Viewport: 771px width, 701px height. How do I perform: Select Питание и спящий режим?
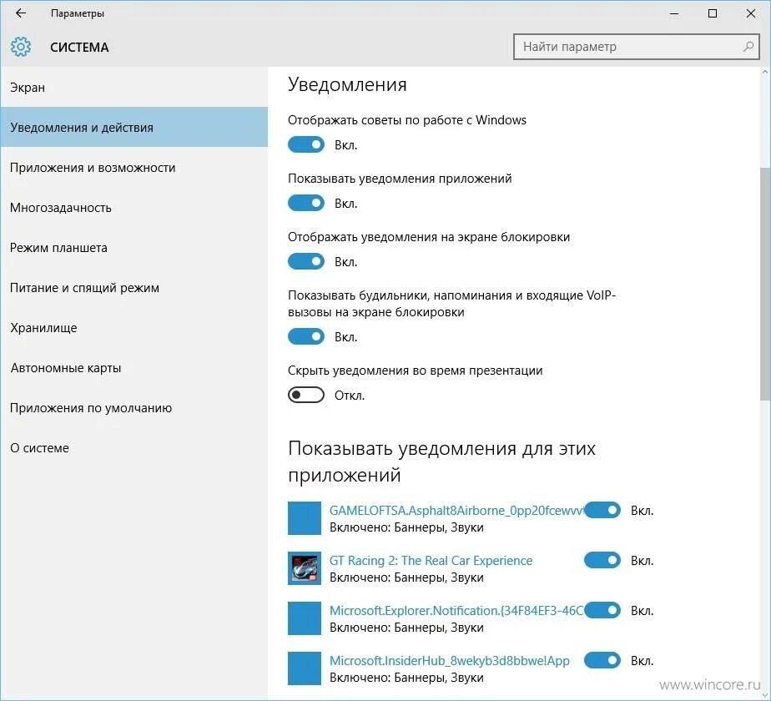pyautogui.click(x=134, y=287)
